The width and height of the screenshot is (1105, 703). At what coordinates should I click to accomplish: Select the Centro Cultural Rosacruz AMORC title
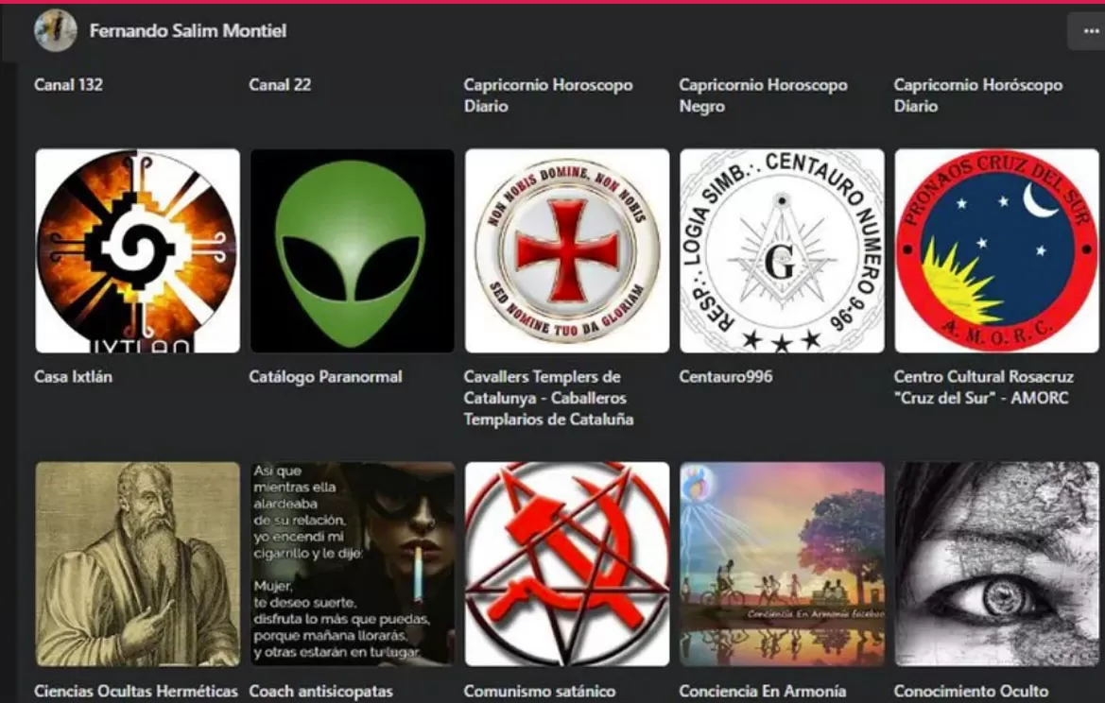983,387
